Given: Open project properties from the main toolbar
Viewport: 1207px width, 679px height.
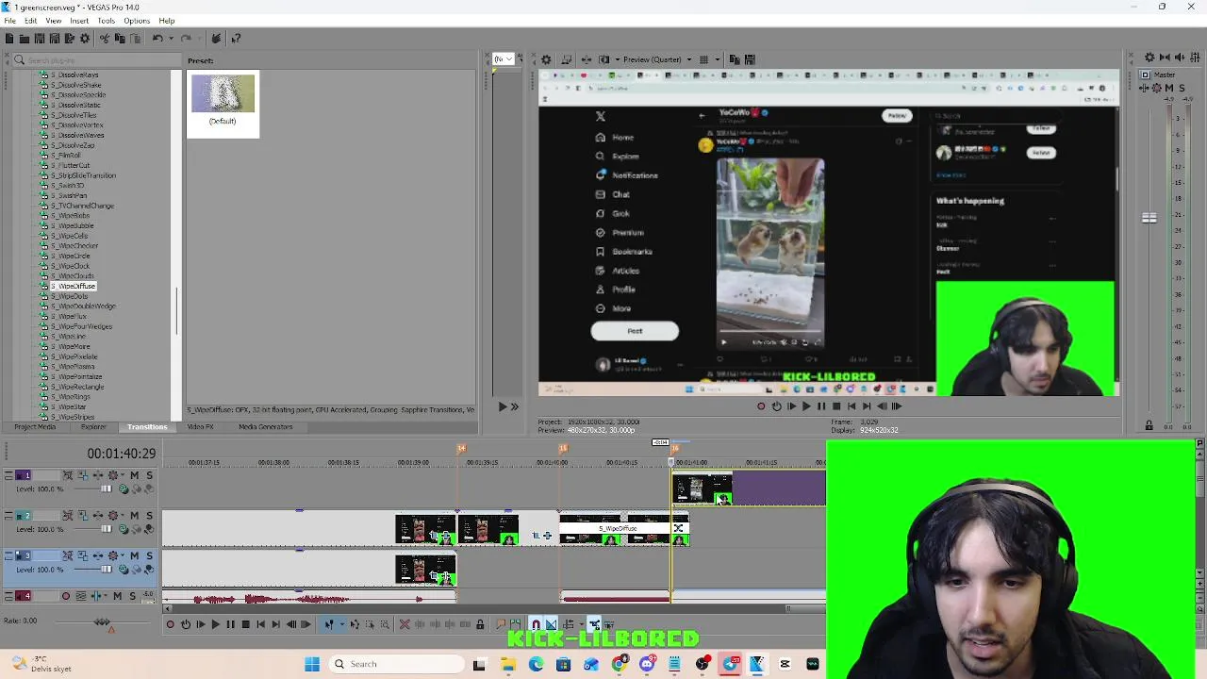Looking at the screenshot, I should (85, 38).
